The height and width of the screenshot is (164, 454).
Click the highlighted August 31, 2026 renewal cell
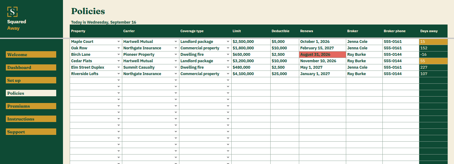pyautogui.click(x=323, y=55)
